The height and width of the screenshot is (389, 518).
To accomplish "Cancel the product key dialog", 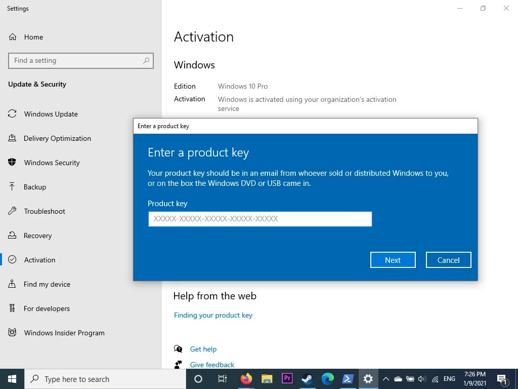I will coord(448,260).
